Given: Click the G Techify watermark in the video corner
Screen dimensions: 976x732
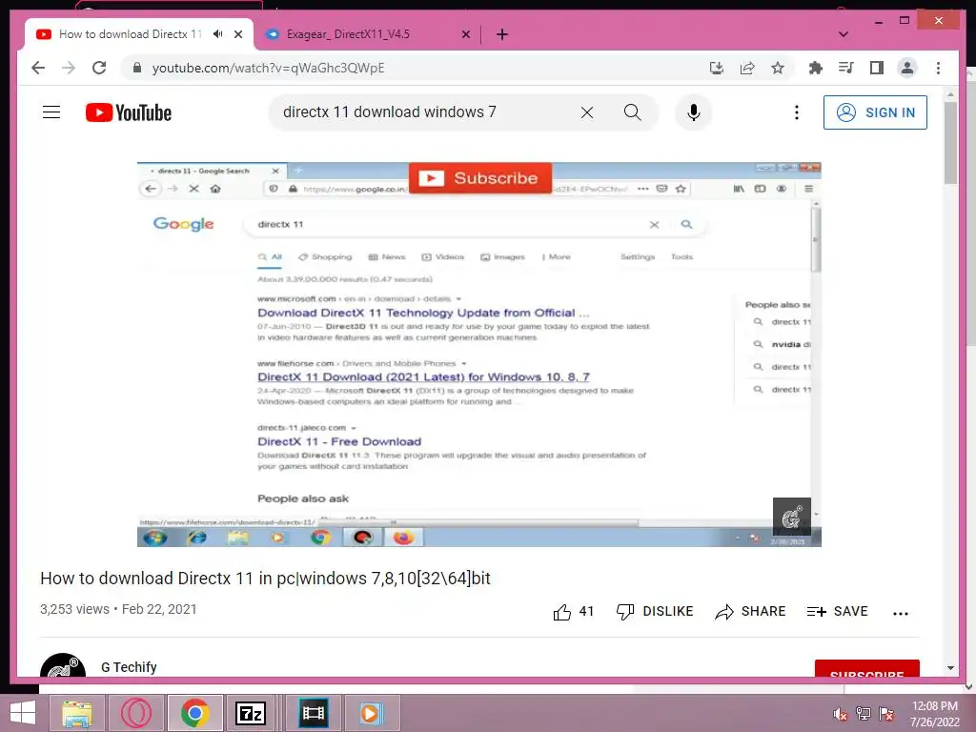Looking at the screenshot, I should pyautogui.click(x=792, y=517).
